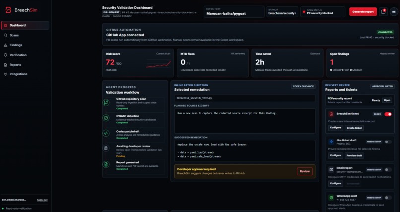
Task: Enable the Jira ticket draft toggle
Action: coord(388,142)
